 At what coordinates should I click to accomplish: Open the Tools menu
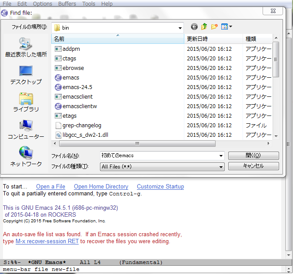[89, 3]
